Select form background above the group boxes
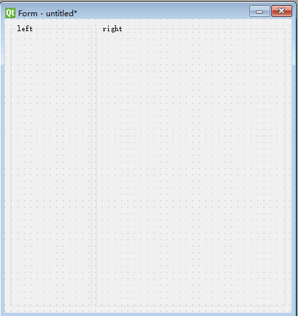298x316 pixels. coord(148,22)
